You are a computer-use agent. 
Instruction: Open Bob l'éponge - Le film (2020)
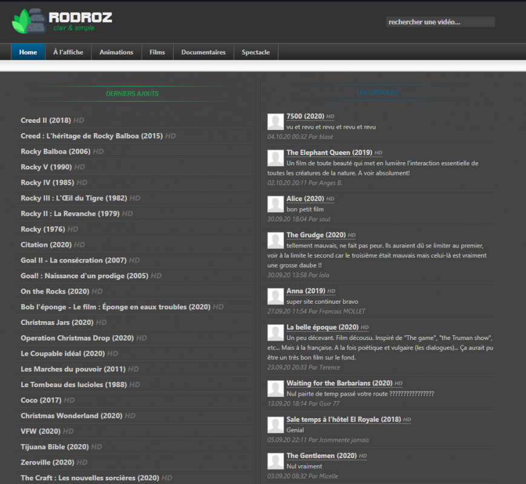(x=116, y=307)
